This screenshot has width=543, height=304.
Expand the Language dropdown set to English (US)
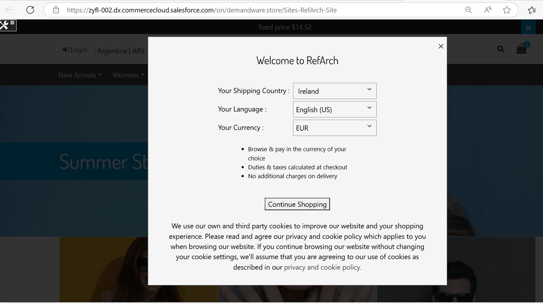(x=334, y=109)
